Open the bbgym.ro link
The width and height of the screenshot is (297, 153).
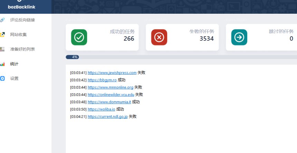click(102, 80)
